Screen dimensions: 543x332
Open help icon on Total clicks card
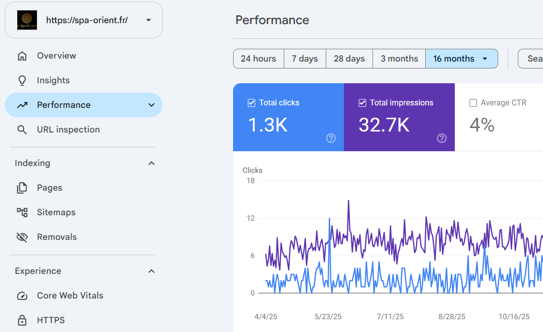tap(331, 138)
